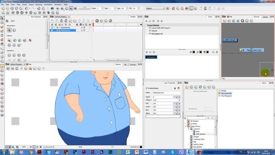
Task: Select Fat.tpl in the Library list
Action: click(x=223, y=91)
